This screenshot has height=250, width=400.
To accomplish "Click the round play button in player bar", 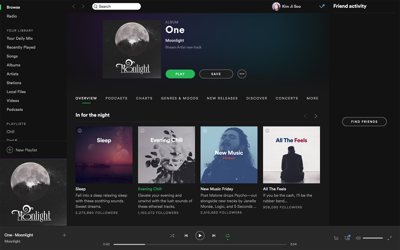I will pyautogui.click(x=200, y=236).
